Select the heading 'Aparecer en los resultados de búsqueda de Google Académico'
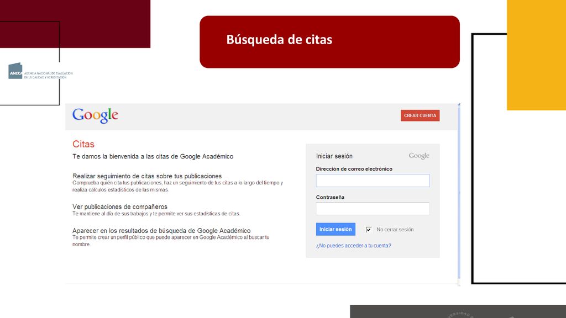566x318 pixels. 161,230
